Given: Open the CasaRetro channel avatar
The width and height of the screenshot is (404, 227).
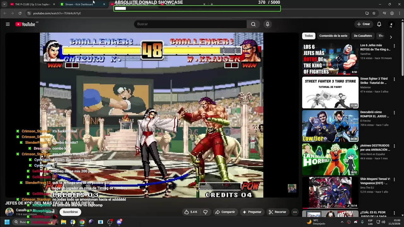Looking at the screenshot, I should [9, 212].
